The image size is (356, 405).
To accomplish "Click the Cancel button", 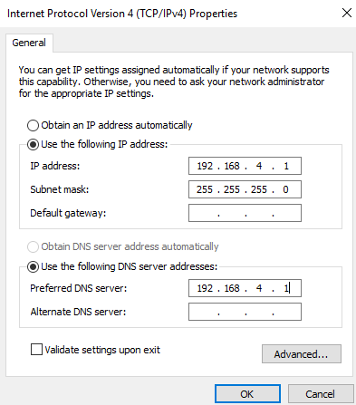I will (x=321, y=394).
